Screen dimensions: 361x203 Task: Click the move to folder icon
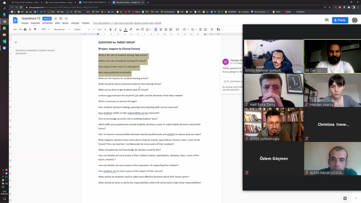pyautogui.click(x=61, y=18)
